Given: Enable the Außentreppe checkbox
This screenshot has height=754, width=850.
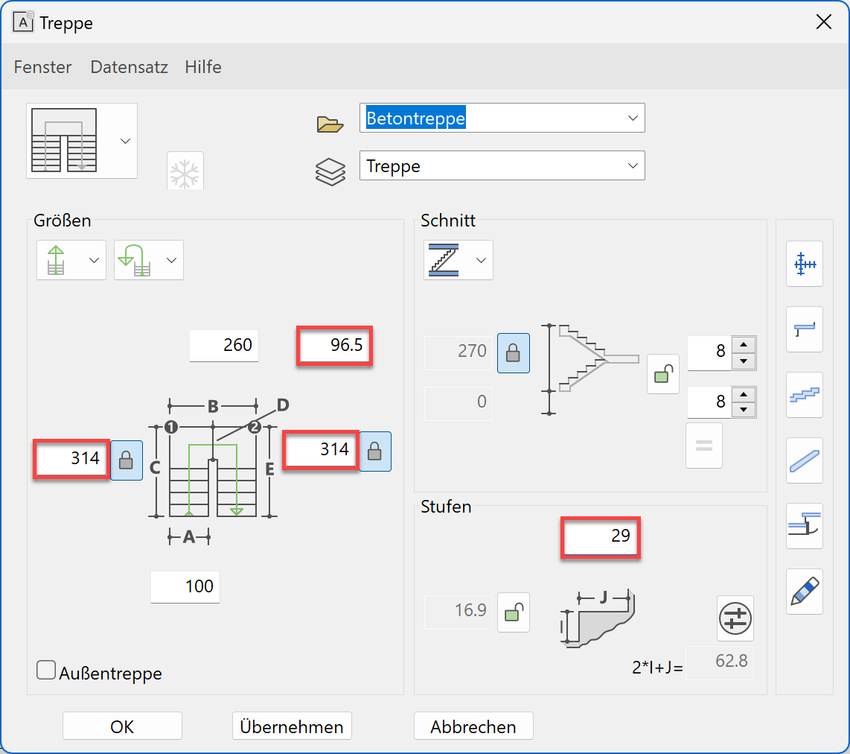Looking at the screenshot, I should pos(46,671).
